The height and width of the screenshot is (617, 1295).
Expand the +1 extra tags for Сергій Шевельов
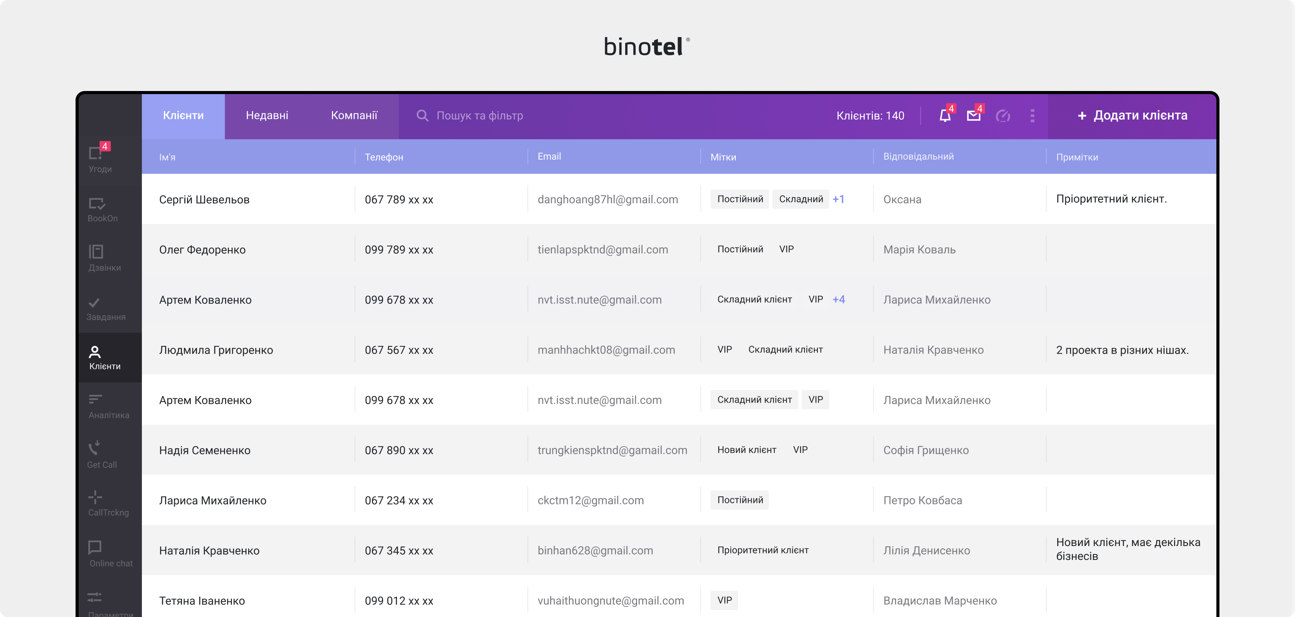pyautogui.click(x=839, y=199)
